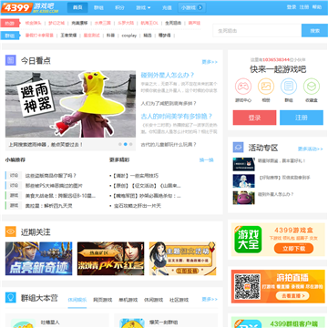Click the 群组大本营 lightbulb icon
328x328 pixels.
tap(11, 297)
